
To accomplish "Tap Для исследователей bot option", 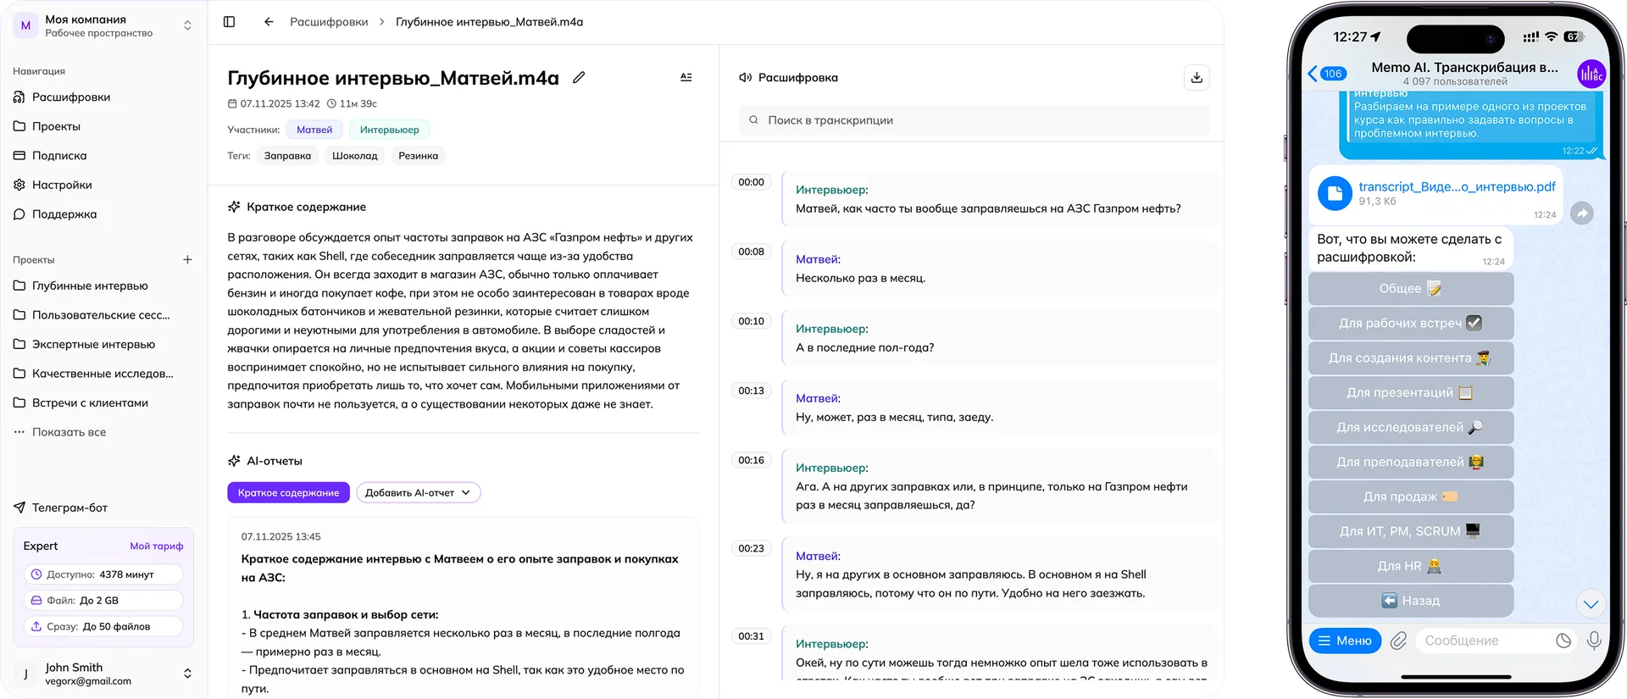I will 1411,428.
